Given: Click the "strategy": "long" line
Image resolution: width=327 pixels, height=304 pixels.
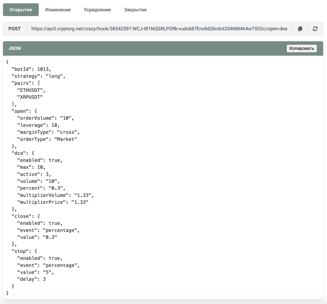Looking at the screenshot, I should pos(38,76).
